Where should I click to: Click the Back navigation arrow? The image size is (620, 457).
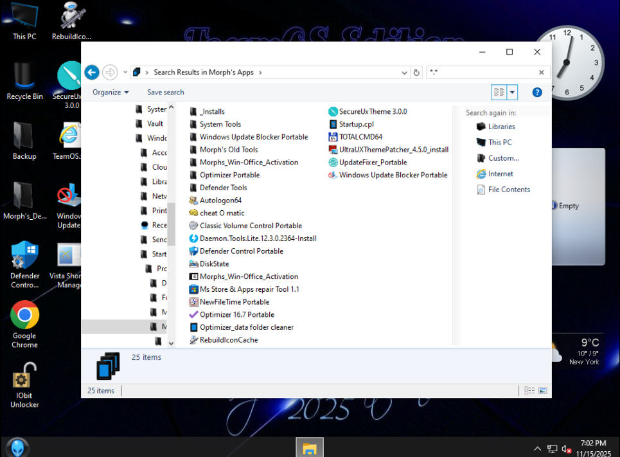point(91,72)
